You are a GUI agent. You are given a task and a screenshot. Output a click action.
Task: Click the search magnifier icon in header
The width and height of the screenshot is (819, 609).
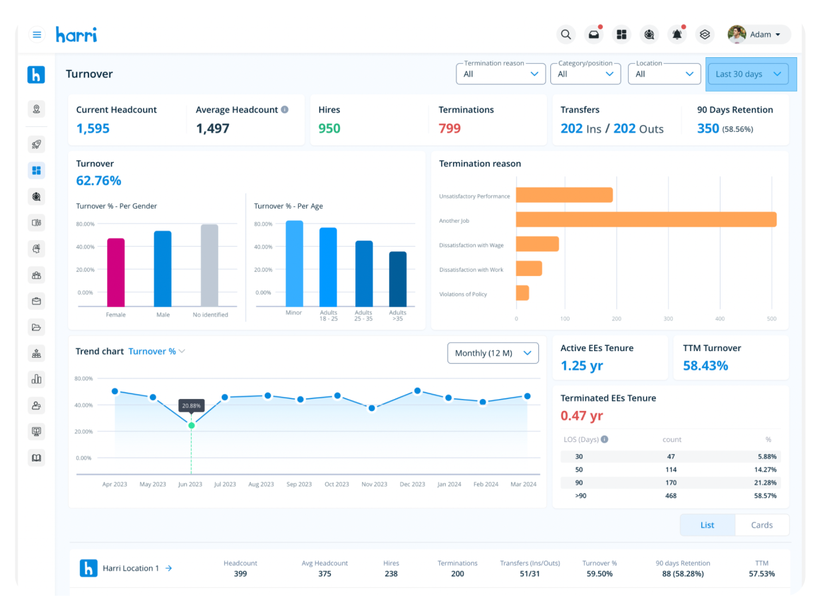click(566, 35)
